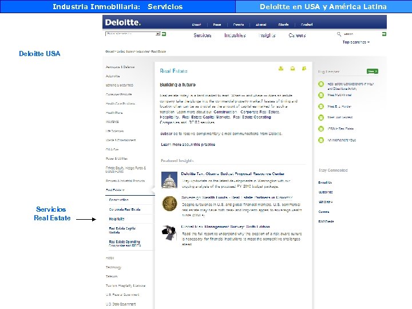
Task: Click green icon beside Real Estate Considerations in M&A
Action: pos(321,84)
